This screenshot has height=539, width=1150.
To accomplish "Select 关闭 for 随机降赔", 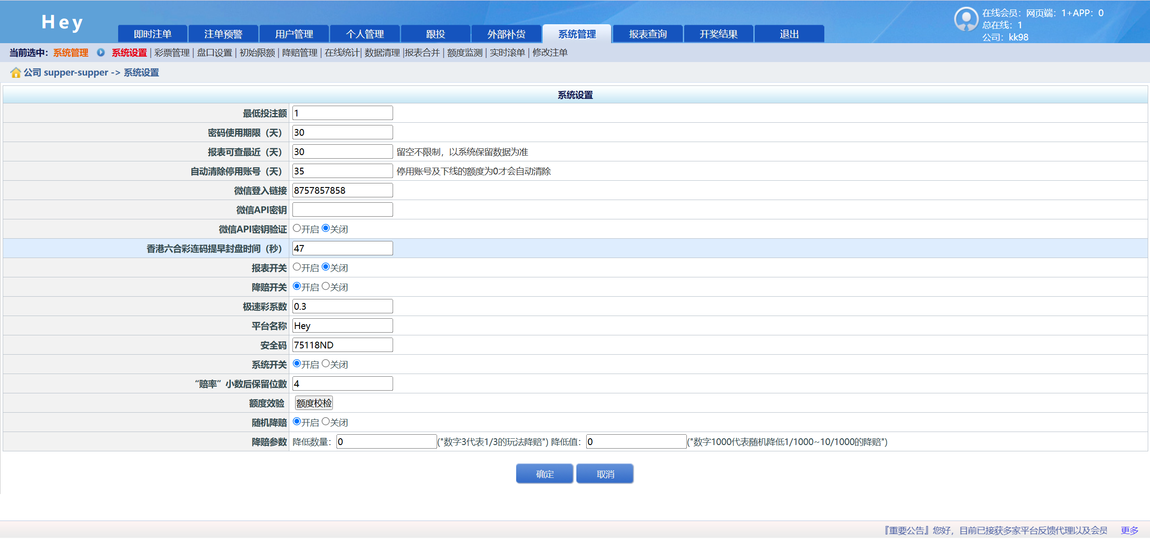I will tap(326, 421).
